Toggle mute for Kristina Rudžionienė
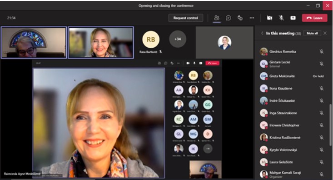Viewport: 333px width, 180px height. (x=322, y=137)
